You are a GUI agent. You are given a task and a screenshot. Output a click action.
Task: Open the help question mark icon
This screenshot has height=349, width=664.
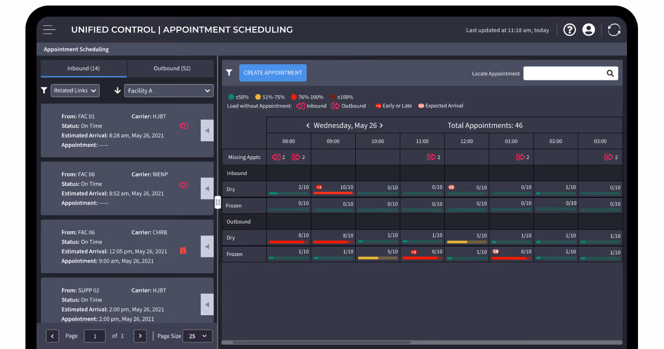[x=569, y=30]
